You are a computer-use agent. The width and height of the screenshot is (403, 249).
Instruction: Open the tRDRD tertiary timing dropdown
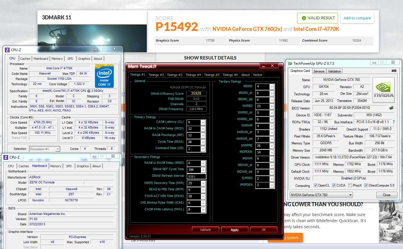[272, 87]
